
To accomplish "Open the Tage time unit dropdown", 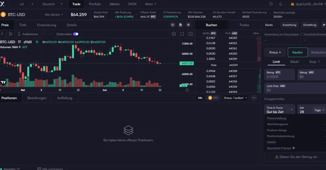I will pyautogui.click(x=319, y=110).
